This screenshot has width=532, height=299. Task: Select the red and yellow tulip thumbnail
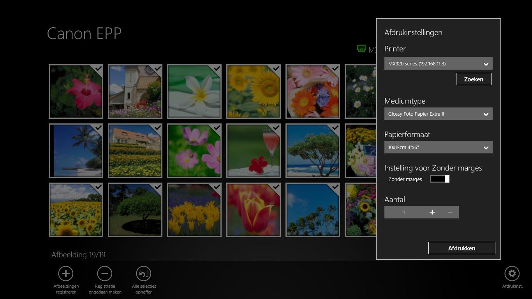[254, 210]
